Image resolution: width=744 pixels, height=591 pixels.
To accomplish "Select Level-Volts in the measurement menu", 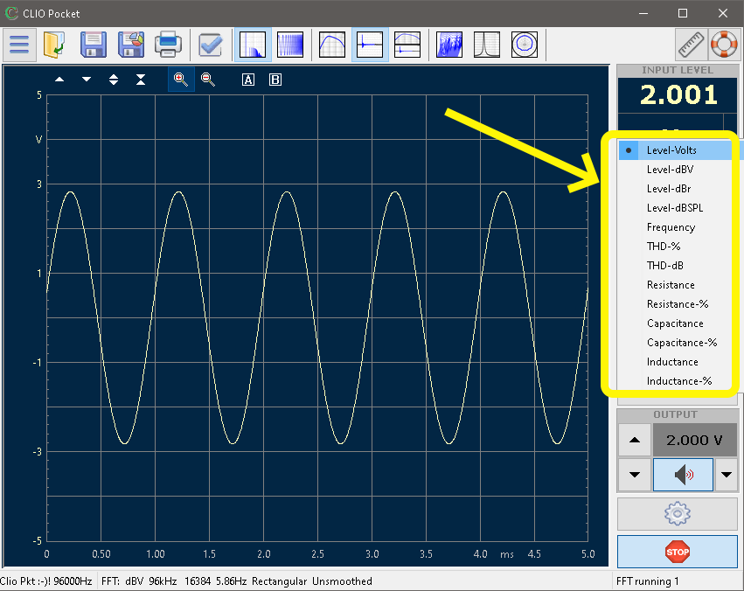I will tap(675, 150).
